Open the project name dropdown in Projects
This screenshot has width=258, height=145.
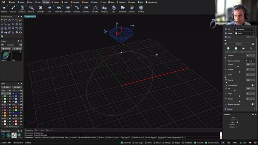[x=11, y=45]
